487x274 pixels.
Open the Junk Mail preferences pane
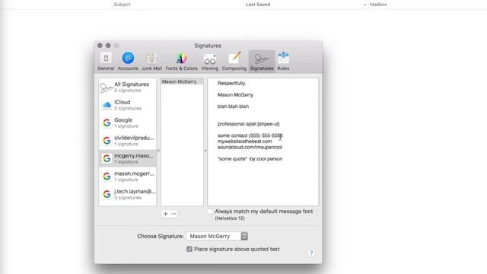coord(151,62)
